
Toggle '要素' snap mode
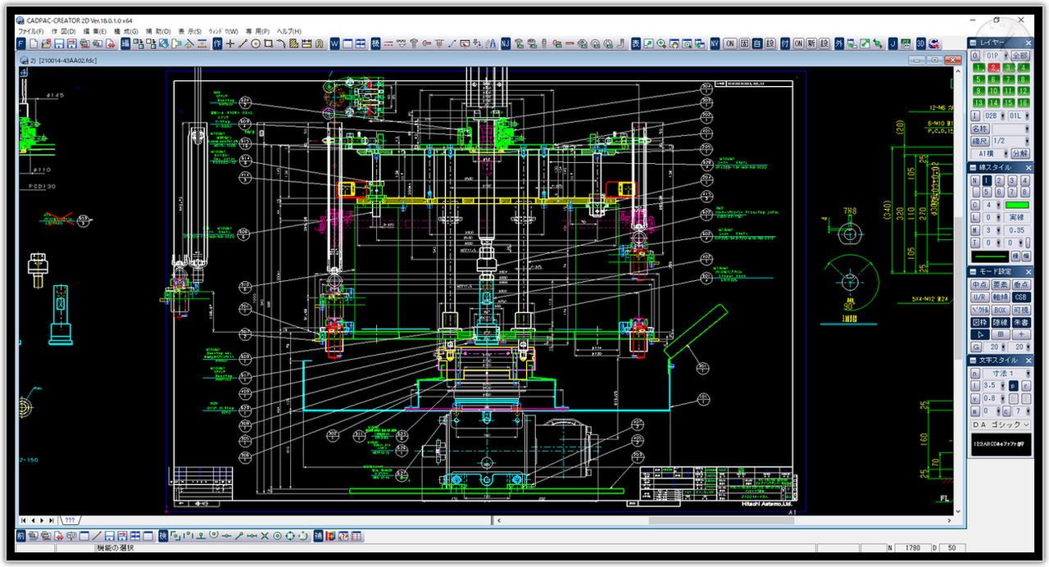tap(1000, 284)
